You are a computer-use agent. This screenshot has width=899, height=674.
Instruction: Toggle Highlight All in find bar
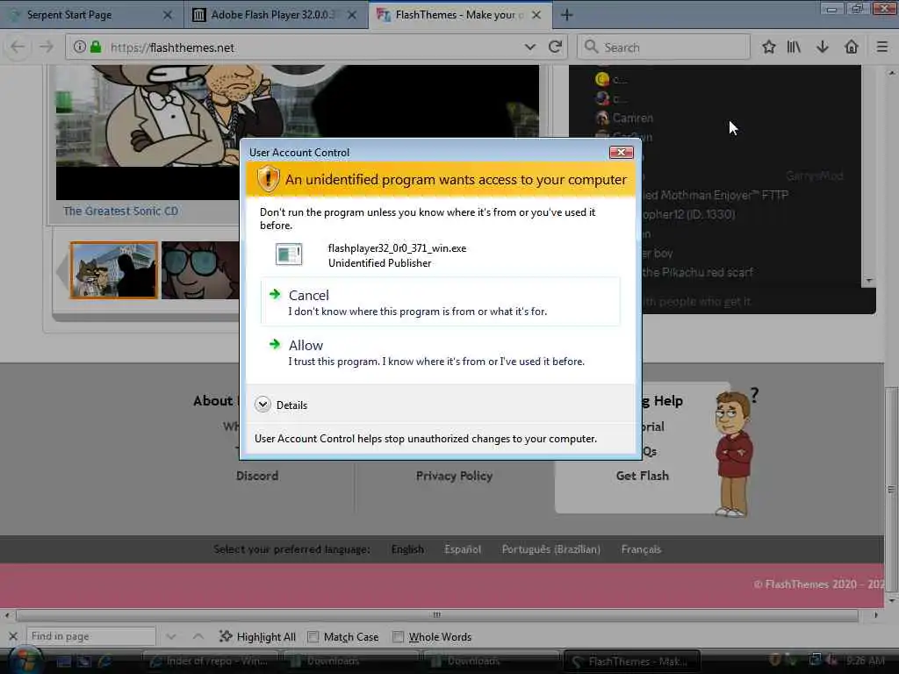point(257,636)
